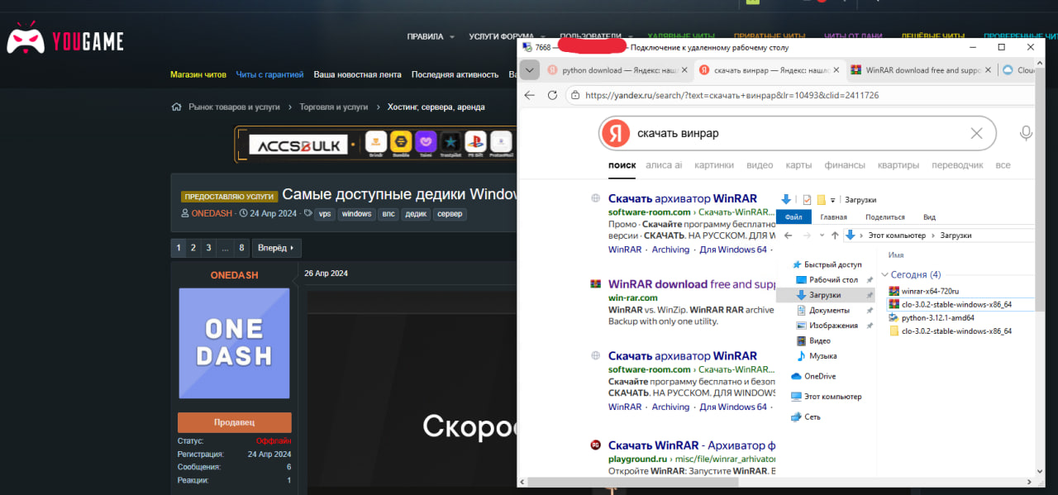Select the картинки search category
The height and width of the screenshot is (495, 1058).
(714, 165)
